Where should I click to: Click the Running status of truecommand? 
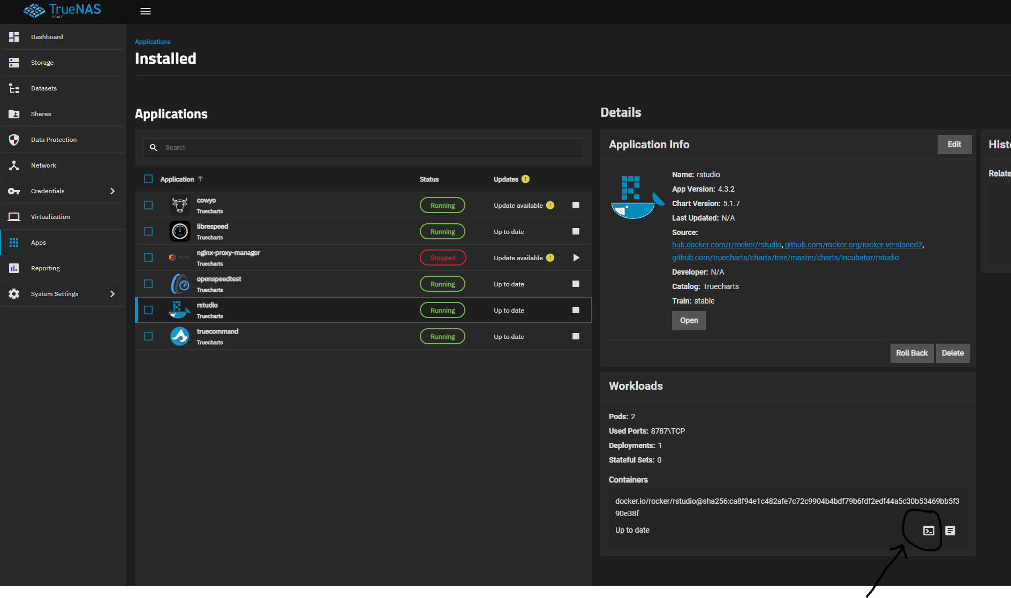(x=443, y=337)
